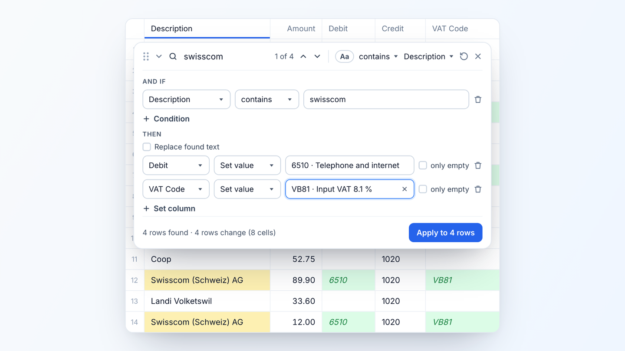Add another Set column action
Viewport: 625px width, 351px height.
(169, 208)
